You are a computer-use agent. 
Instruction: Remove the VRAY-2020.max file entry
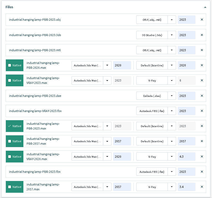(x=202, y=157)
